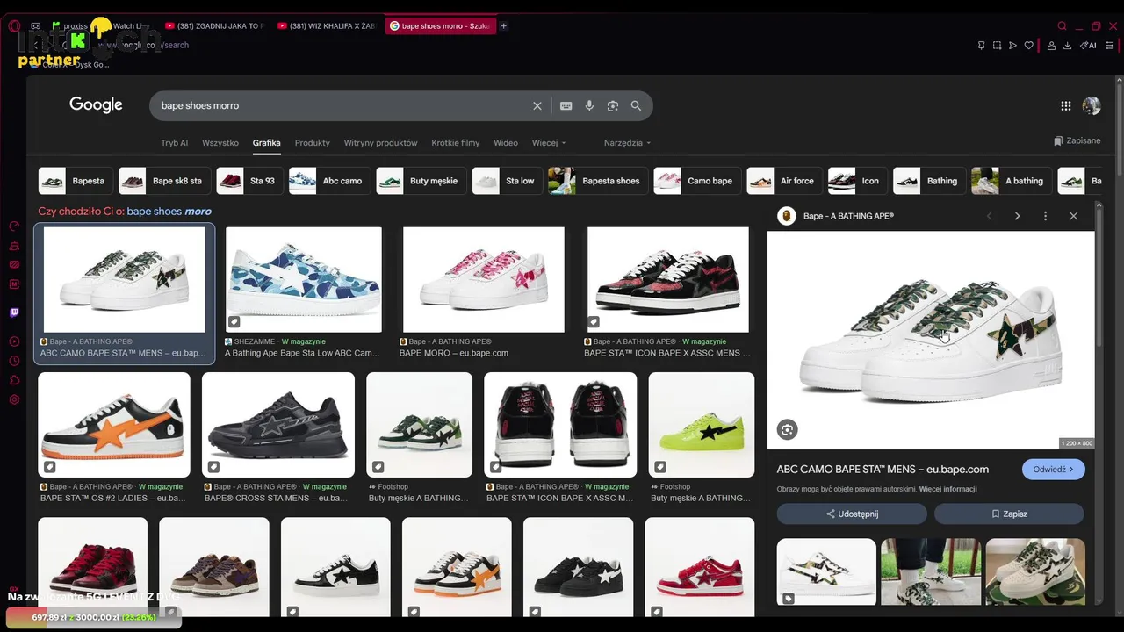Clear the search box with X
Viewport: 1124px width, 632px height.
coord(537,105)
